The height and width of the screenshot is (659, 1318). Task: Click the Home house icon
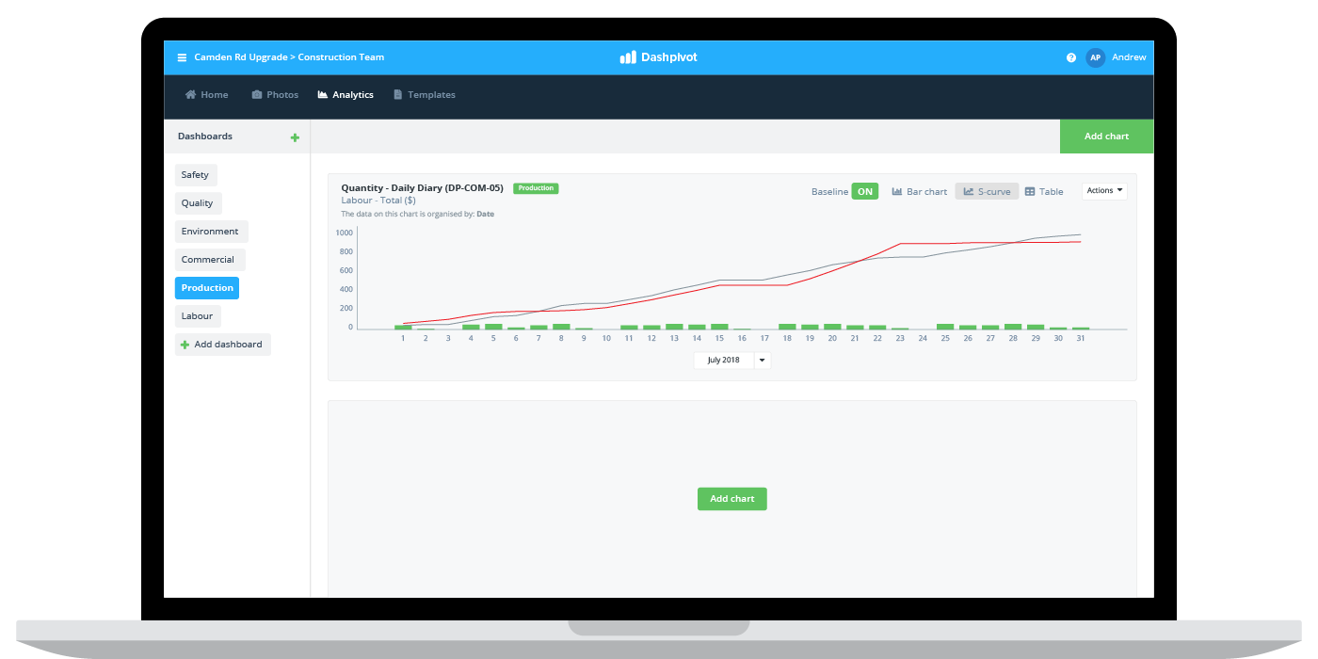[x=190, y=95]
